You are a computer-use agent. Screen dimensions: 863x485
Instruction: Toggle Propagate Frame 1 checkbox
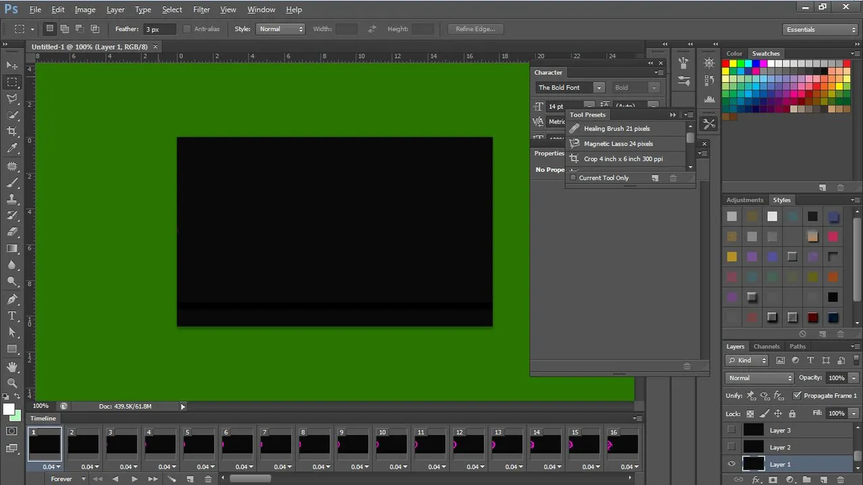(798, 395)
